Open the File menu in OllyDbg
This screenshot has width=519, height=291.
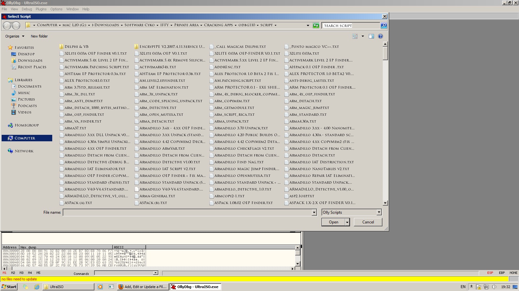tap(4, 9)
